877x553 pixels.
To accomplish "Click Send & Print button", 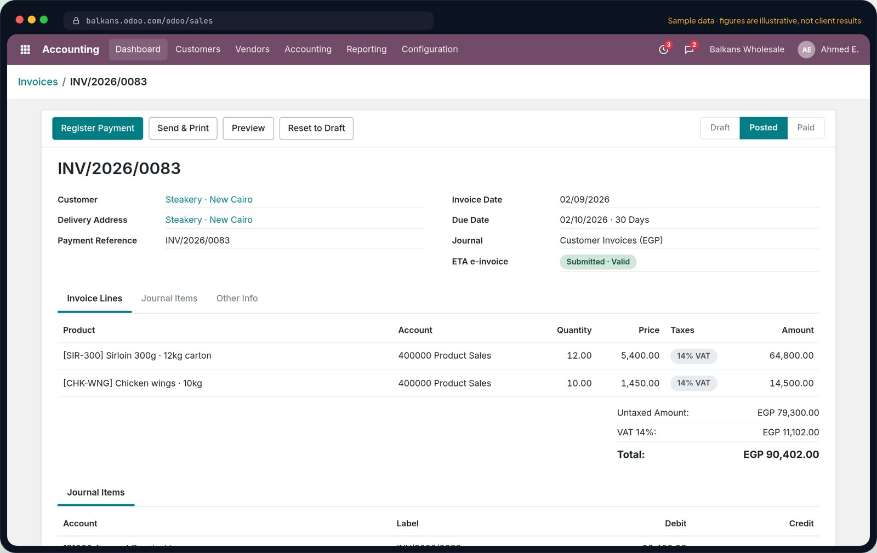I will [183, 128].
